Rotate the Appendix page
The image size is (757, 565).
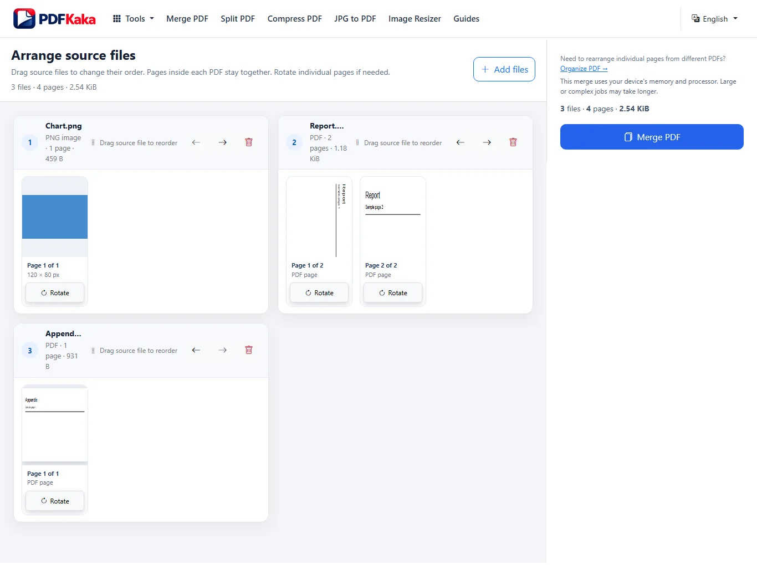click(x=55, y=501)
